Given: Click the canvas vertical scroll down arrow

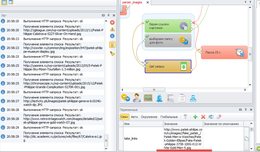Looking at the screenshot, I should [x=250, y=85].
